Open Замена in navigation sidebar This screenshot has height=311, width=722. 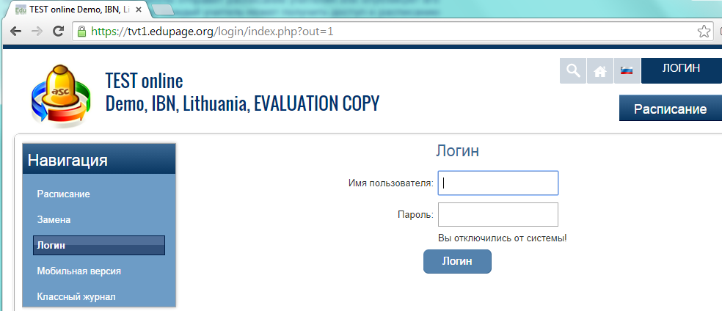[x=54, y=219]
